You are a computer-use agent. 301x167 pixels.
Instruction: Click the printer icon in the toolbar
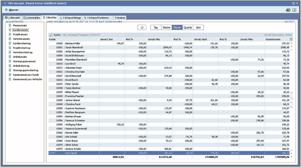pos(288,10)
